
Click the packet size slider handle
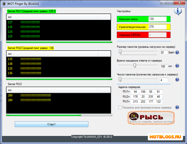120,52
